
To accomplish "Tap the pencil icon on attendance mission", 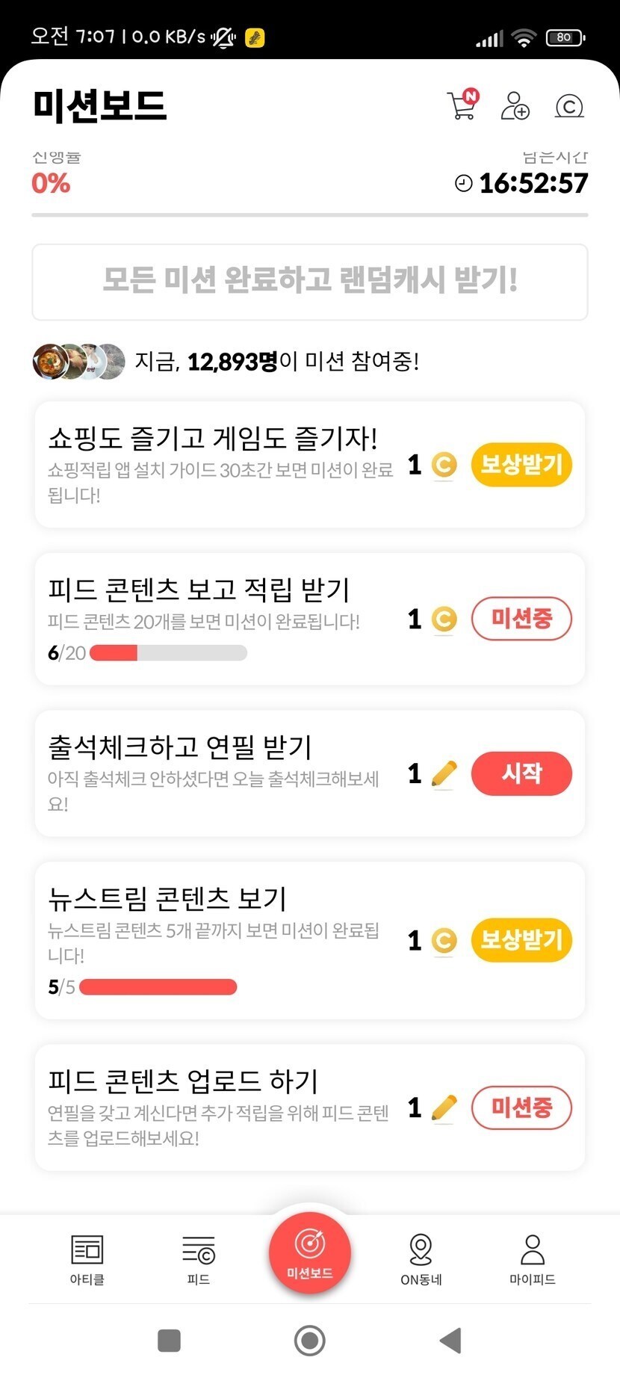I will click(444, 773).
